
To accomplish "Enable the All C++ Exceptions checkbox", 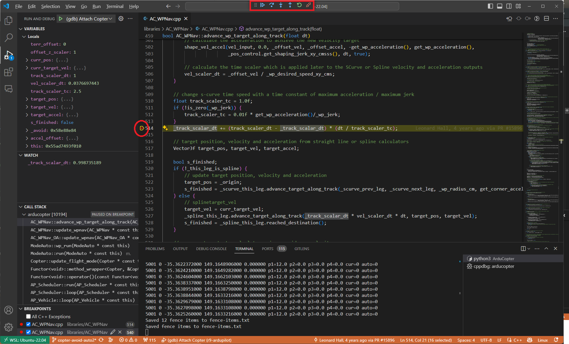I will [x=28, y=316].
